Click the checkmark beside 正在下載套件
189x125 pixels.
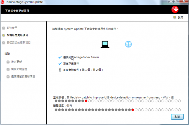(60, 63)
